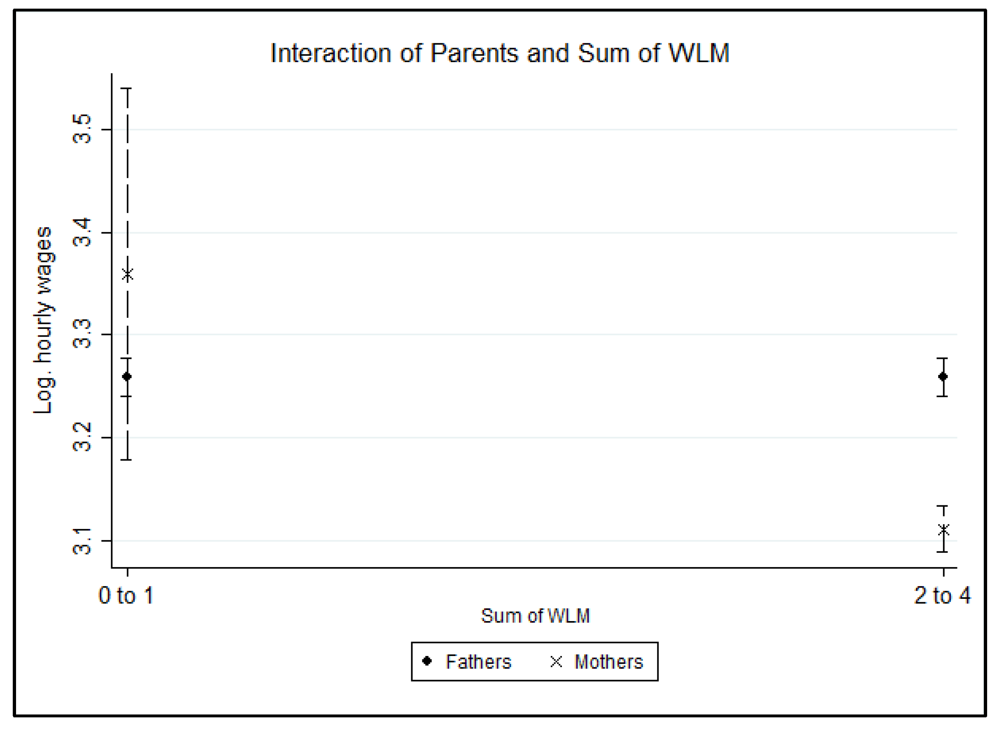This screenshot has width=1004, height=733.
Task: Click the 3.4 y-axis tick label
Action: pyautogui.click(x=82, y=233)
